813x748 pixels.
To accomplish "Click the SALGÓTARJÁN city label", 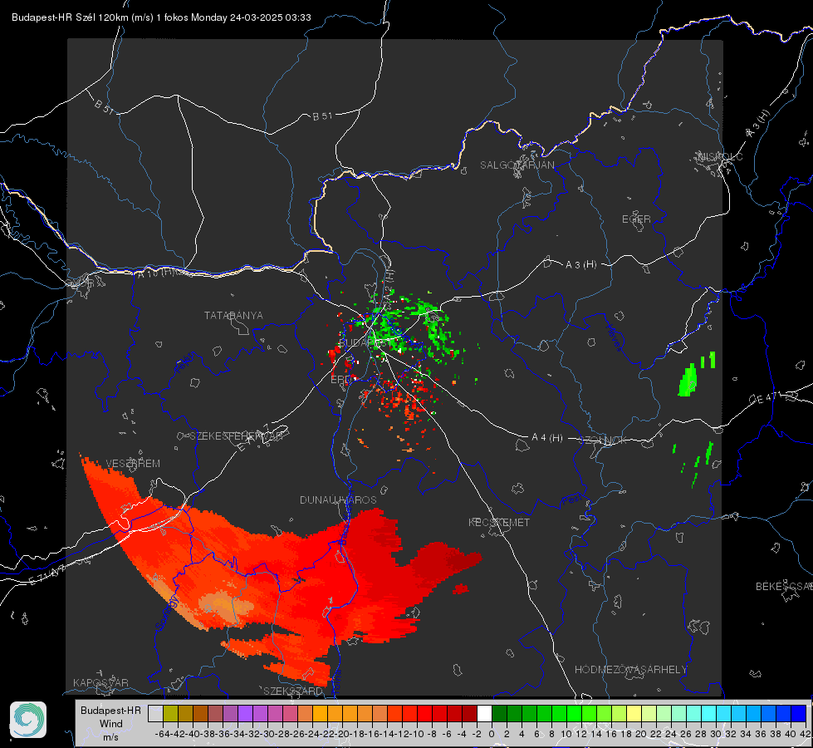I will coord(517,165).
